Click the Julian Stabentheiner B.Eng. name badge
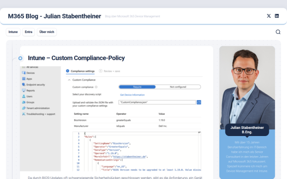This screenshot has height=179, width=287. click(247, 130)
